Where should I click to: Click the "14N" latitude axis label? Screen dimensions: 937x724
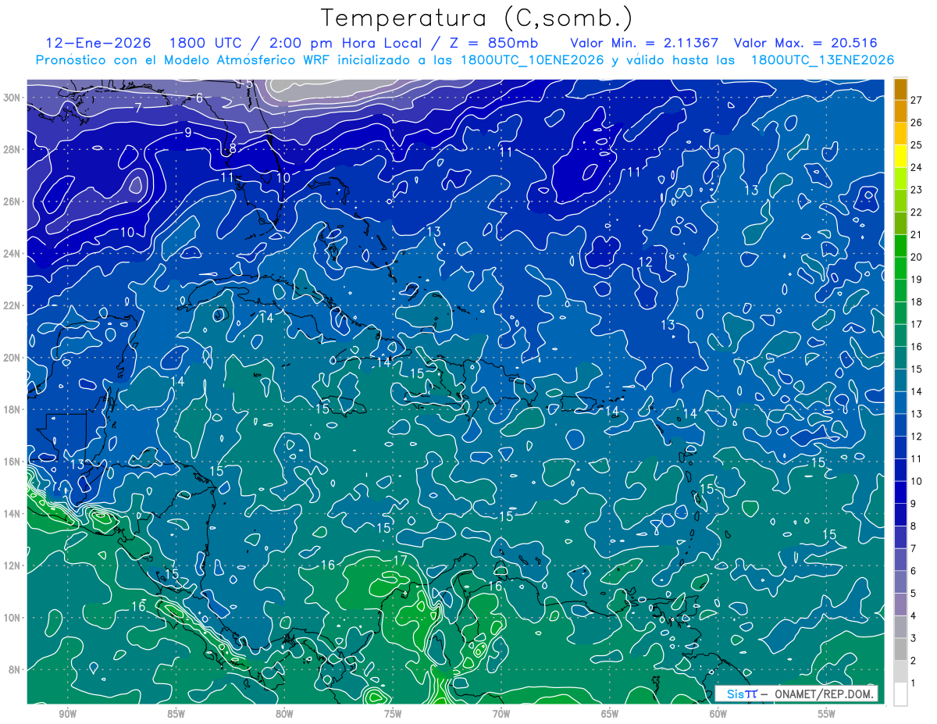tap(13, 514)
